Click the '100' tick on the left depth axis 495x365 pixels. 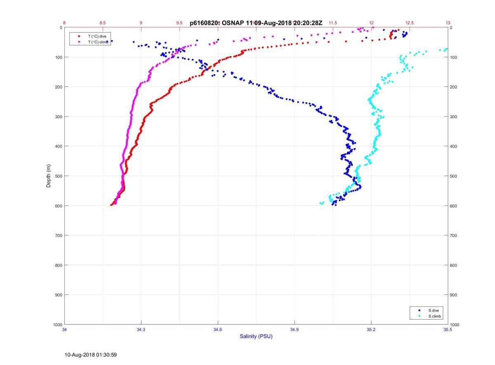click(x=58, y=57)
